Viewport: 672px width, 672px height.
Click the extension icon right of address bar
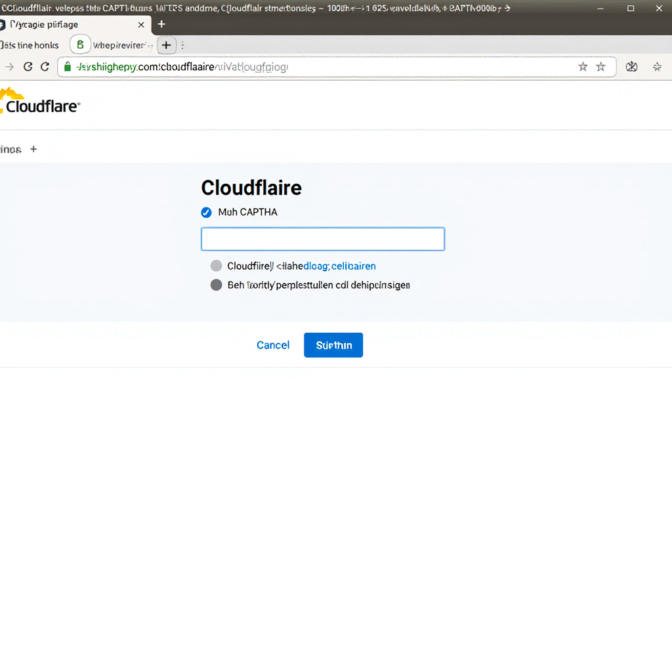(631, 66)
